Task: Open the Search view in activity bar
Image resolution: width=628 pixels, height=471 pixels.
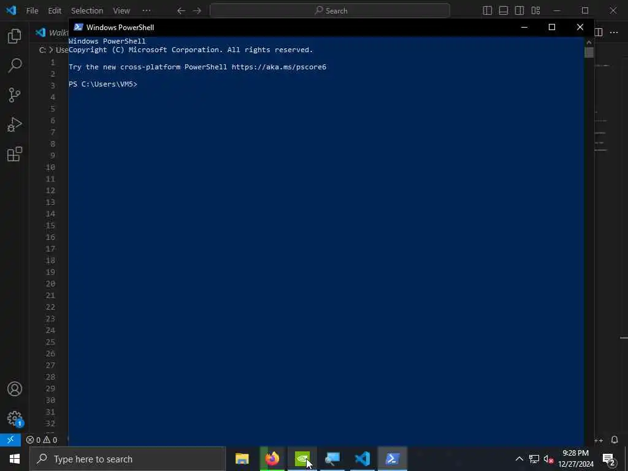Action: [15, 65]
